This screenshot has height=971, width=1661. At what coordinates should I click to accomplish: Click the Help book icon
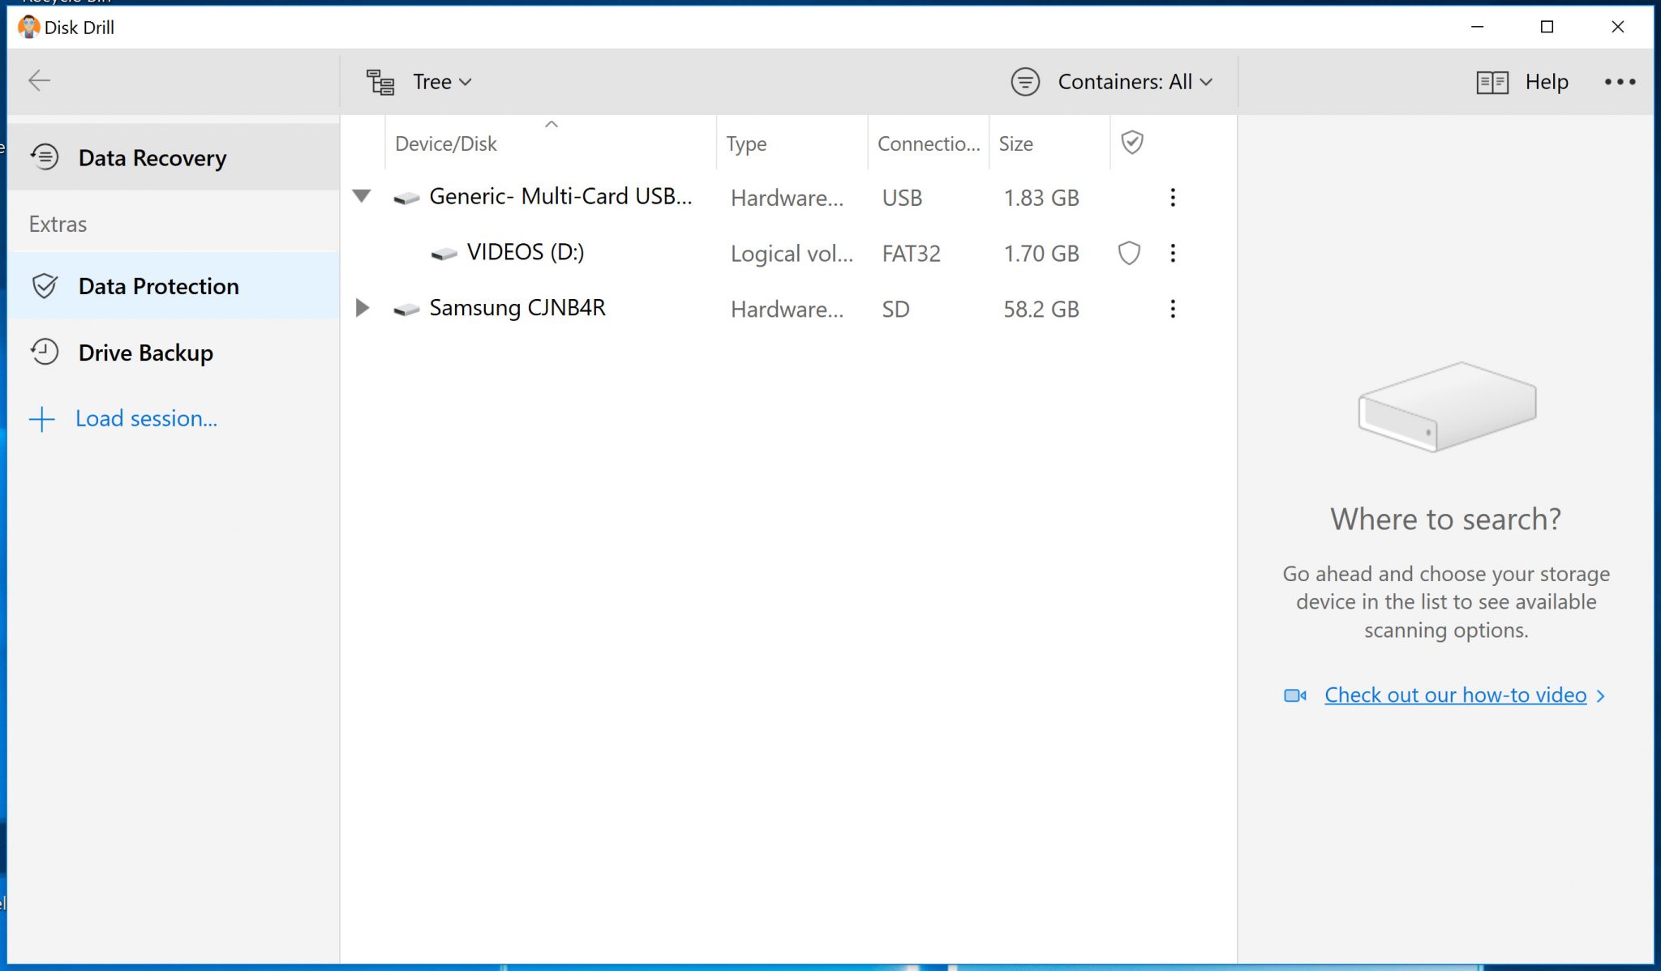click(1492, 82)
